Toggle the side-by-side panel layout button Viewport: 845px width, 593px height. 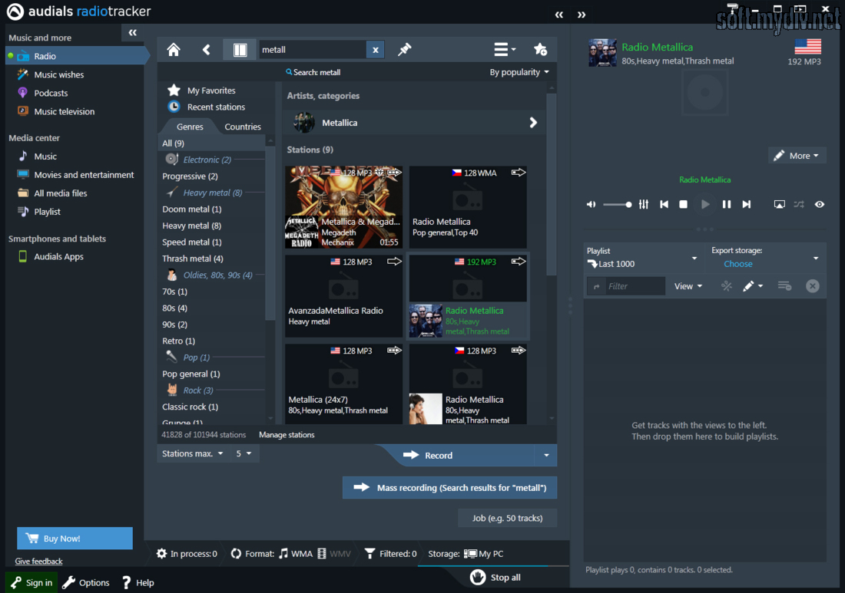(x=240, y=50)
